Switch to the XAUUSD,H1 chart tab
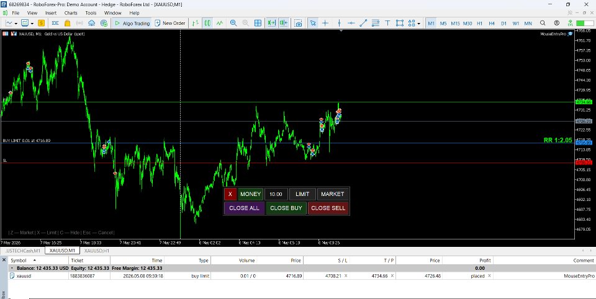Screen dimensions: 596x299 [97, 251]
